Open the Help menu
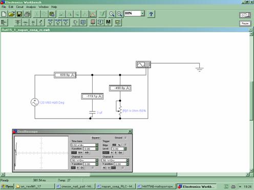254x190 pixels. (x=54, y=7)
